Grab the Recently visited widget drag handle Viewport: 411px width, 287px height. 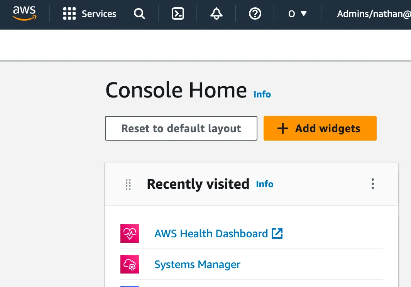129,185
